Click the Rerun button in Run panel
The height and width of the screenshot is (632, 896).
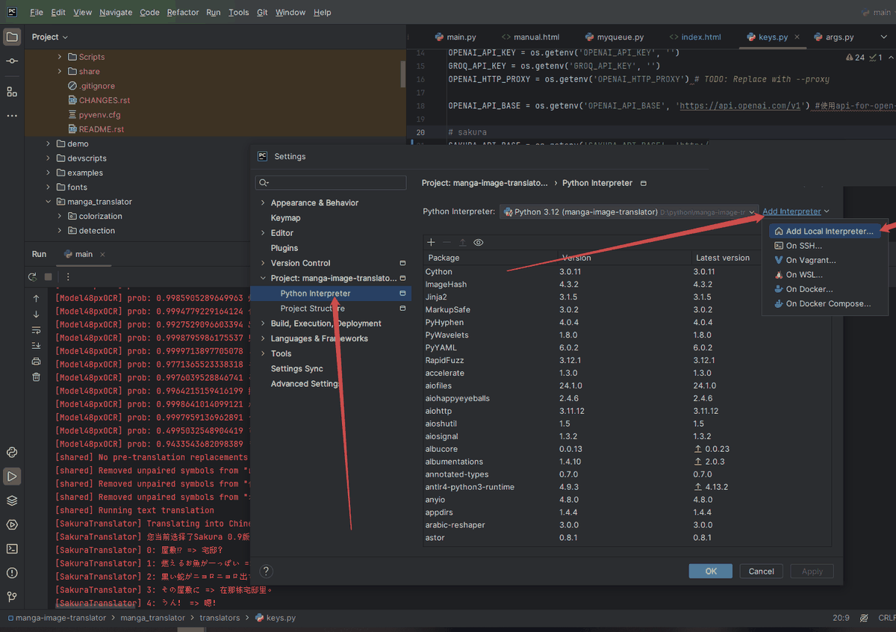(33, 276)
